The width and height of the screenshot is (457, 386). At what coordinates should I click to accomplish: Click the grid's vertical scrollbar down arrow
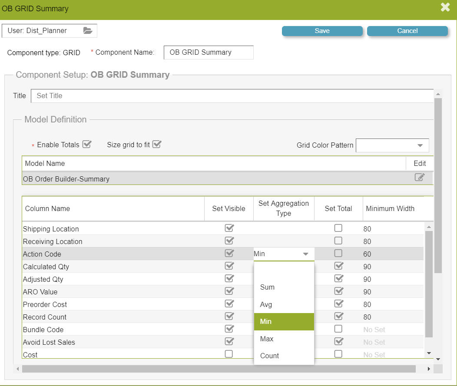429,353
